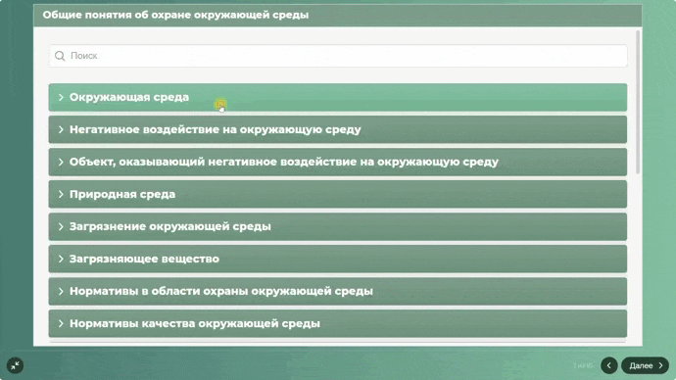676x380 pixels.
Task: Expand the Окружающая среда section
Action: [x=338, y=97]
